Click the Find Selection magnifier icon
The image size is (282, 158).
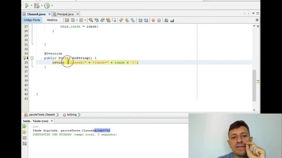[91, 20]
